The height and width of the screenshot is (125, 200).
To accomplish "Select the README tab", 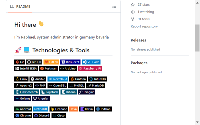I will pos(20,6).
